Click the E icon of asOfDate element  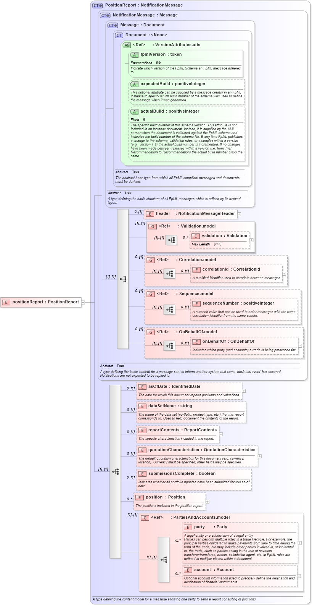pyautogui.click(x=142, y=387)
